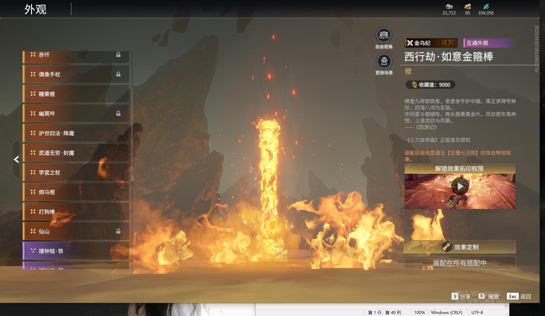Screen dimensions: 545x316
Task: Click the lock icon on 仙山
Action: (x=118, y=231)
